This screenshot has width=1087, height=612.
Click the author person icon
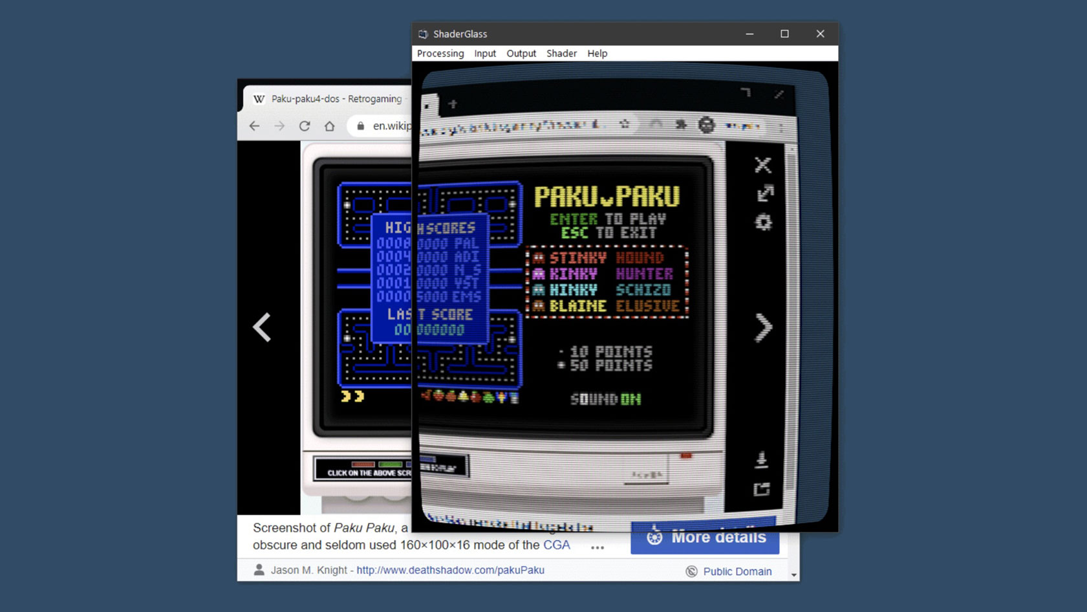(259, 570)
